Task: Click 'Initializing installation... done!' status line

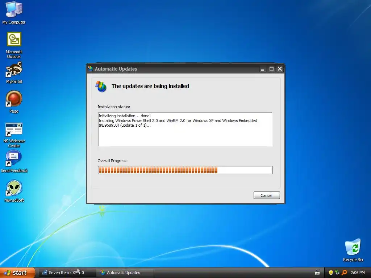Action: click(125, 116)
